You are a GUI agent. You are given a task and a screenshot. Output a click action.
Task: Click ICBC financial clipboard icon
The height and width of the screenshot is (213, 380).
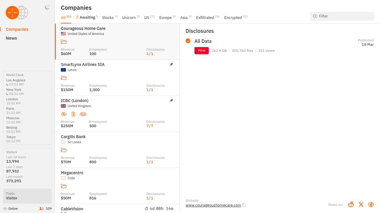pyautogui.click(x=73, y=114)
